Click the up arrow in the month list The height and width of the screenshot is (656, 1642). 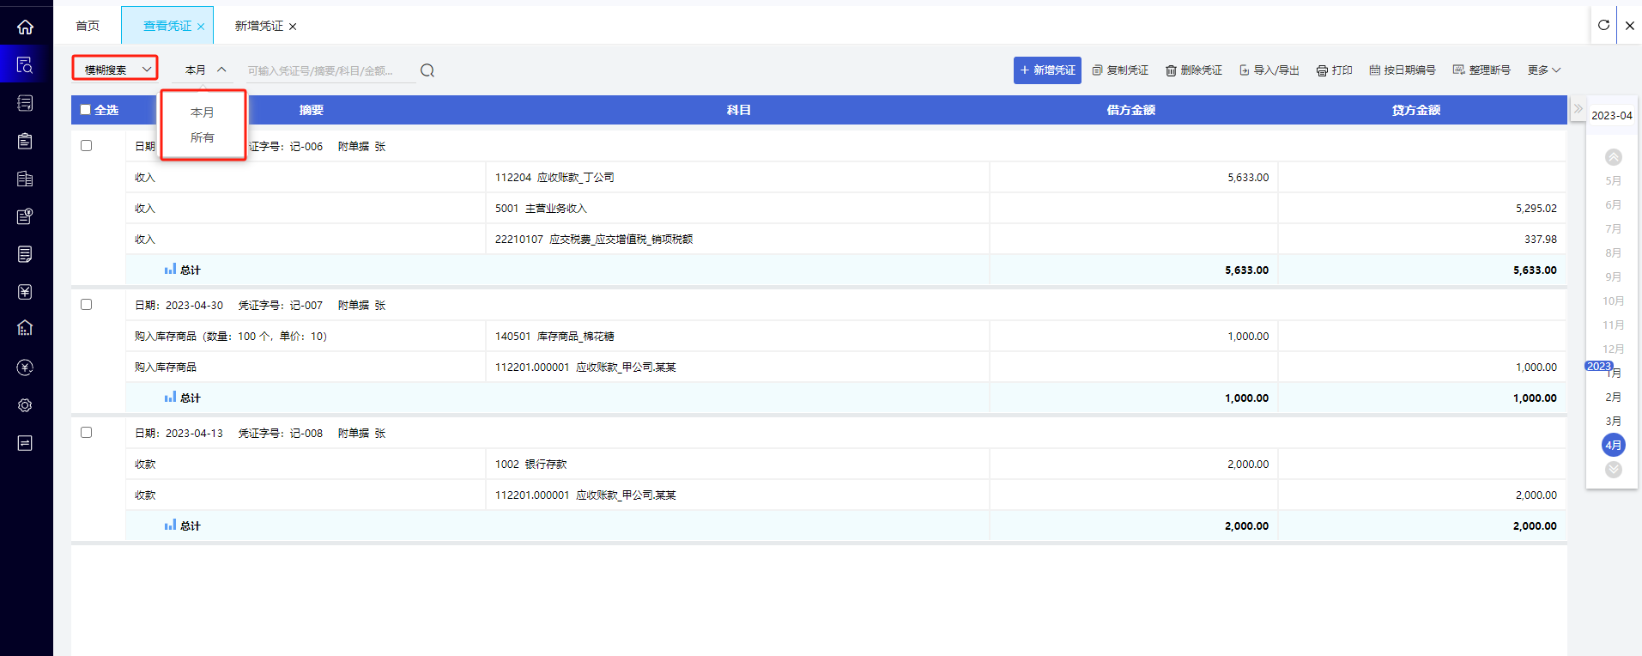pyautogui.click(x=1614, y=157)
